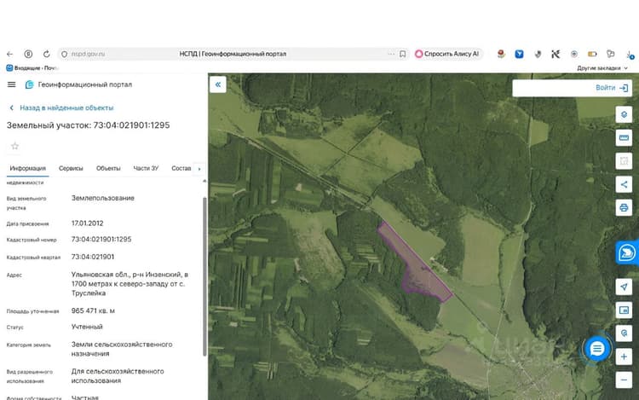The image size is (639, 400).
Task: Click the info panel vertical scrollbar
Action: point(204,276)
